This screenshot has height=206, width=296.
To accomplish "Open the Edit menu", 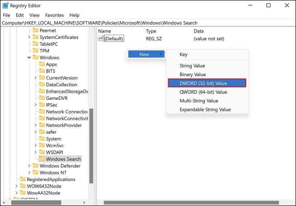I will [20, 15].
